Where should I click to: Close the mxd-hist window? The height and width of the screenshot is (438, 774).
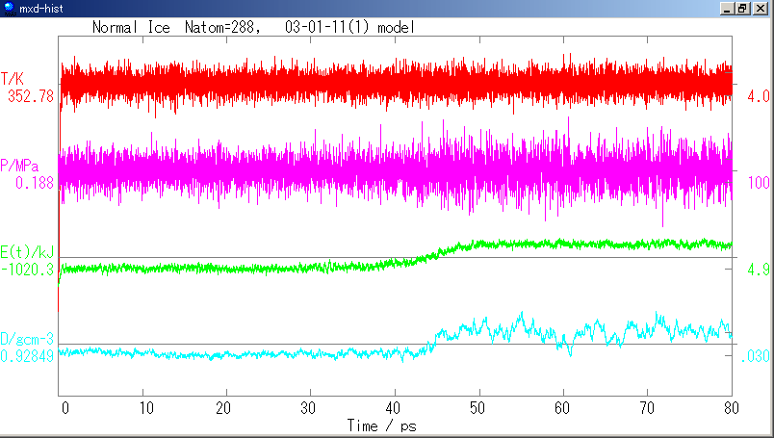(761, 9)
